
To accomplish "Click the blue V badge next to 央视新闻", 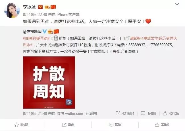I will point(45,31).
